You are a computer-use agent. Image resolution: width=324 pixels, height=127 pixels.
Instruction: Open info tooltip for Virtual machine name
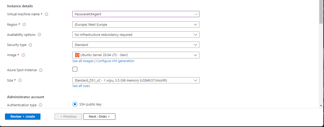46,14
